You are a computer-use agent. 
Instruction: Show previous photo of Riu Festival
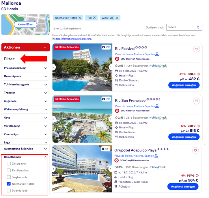coord(54,67)
